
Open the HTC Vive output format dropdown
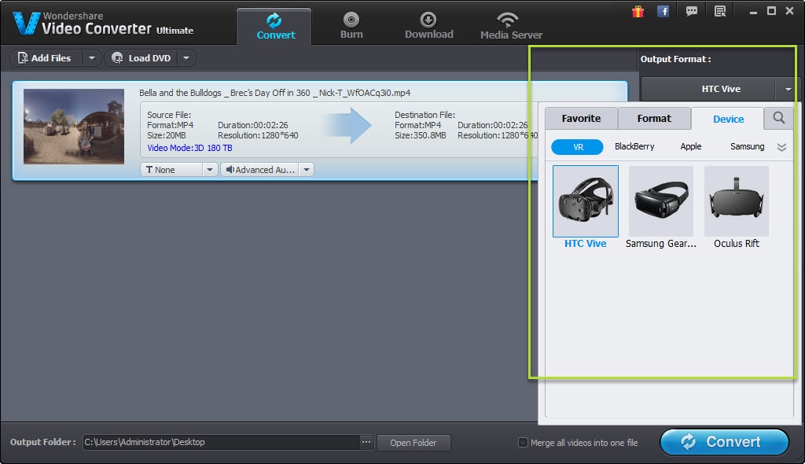point(788,89)
